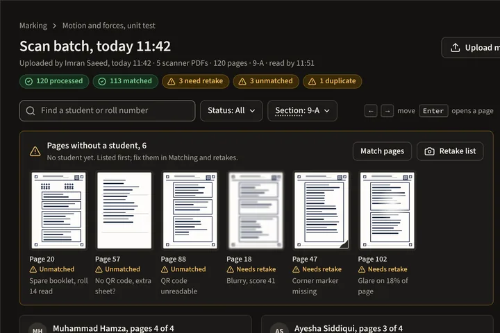Click the warning icon under Page 102

point(362,270)
